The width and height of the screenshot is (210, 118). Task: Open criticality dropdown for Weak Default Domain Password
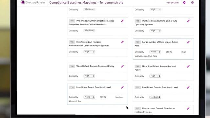pos(89,76)
